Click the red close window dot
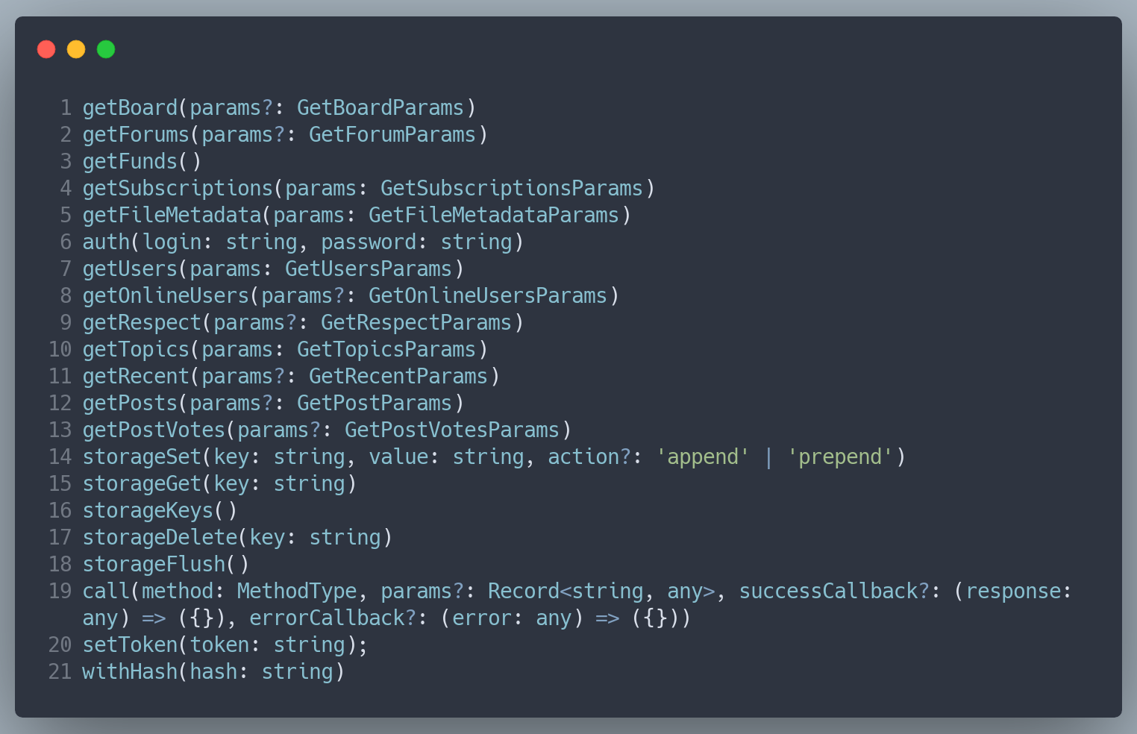Screen dimensions: 1137x734 [46, 49]
